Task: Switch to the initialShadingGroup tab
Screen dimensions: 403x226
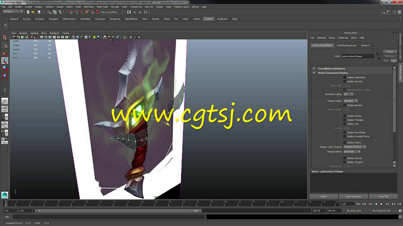Action: [347, 45]
